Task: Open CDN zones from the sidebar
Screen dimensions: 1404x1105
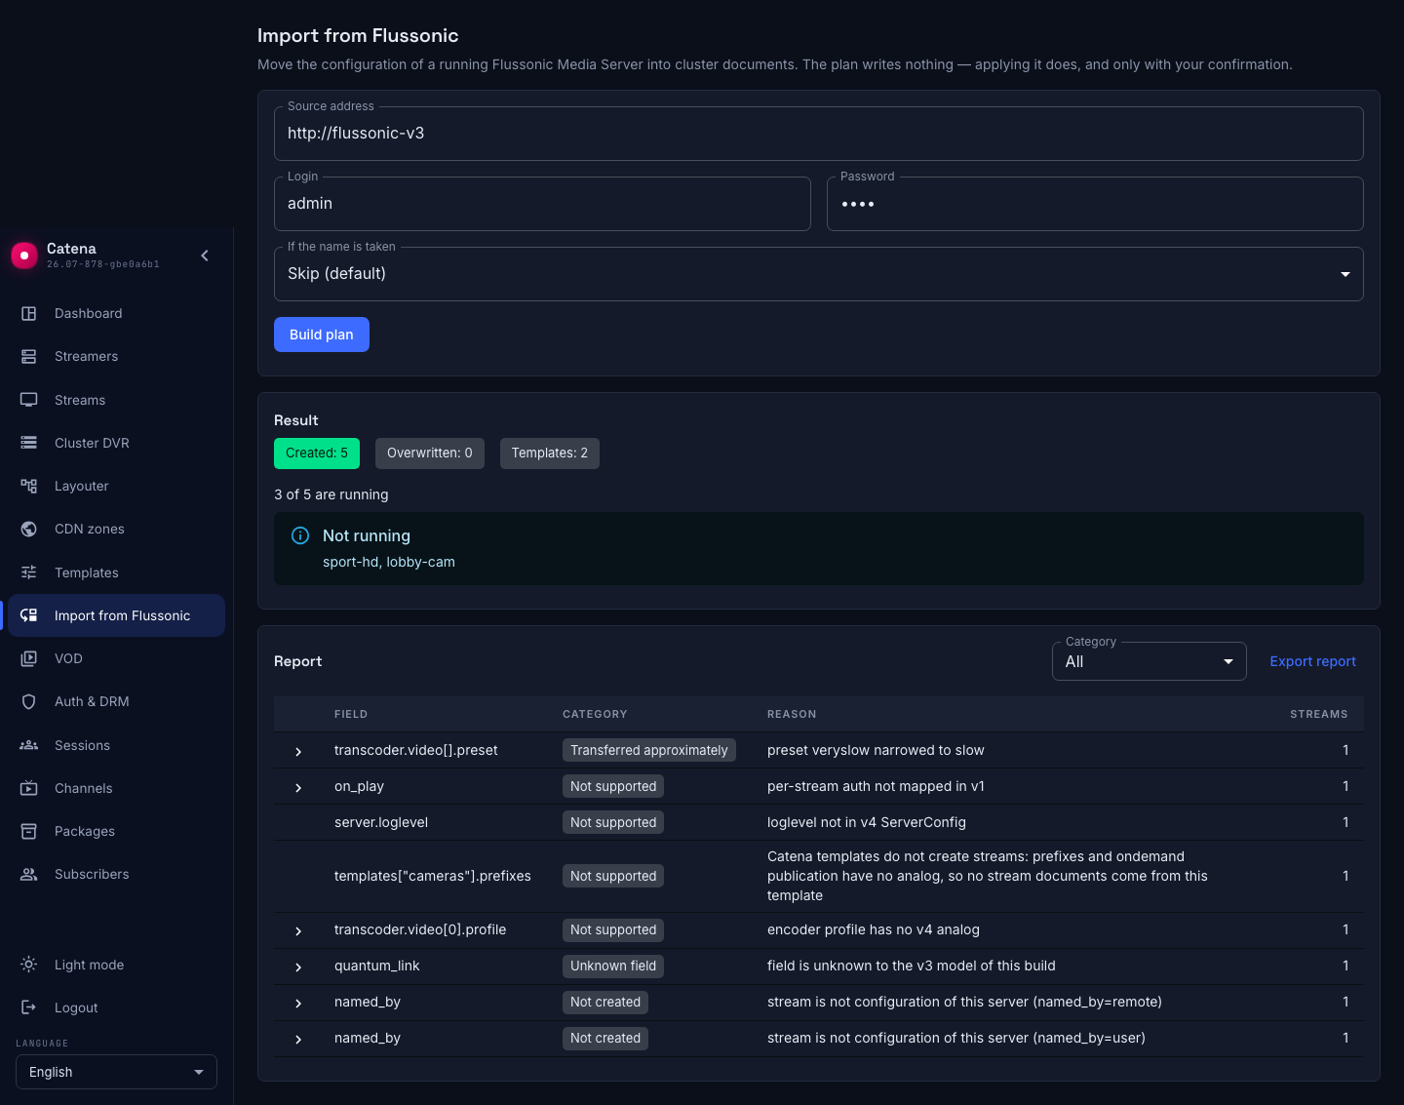Action: pos(117,529)
